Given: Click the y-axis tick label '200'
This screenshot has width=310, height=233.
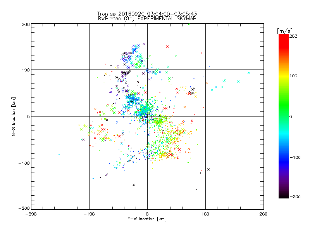Looking at the screenshot, I should pos(26,24).
